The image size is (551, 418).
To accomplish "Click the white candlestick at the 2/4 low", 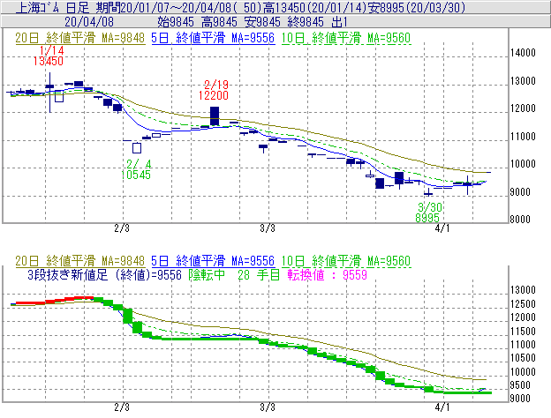I will pos(137,148).
